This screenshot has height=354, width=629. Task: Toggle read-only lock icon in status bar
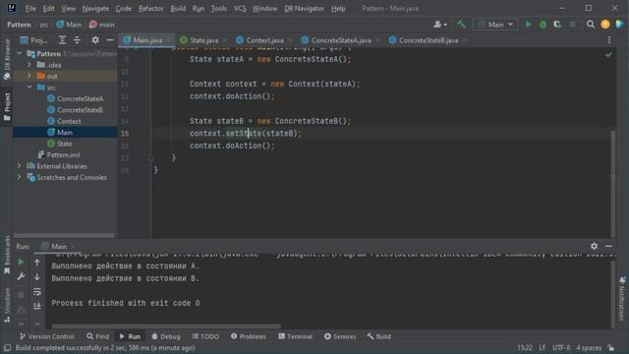[x=611, y=347]
